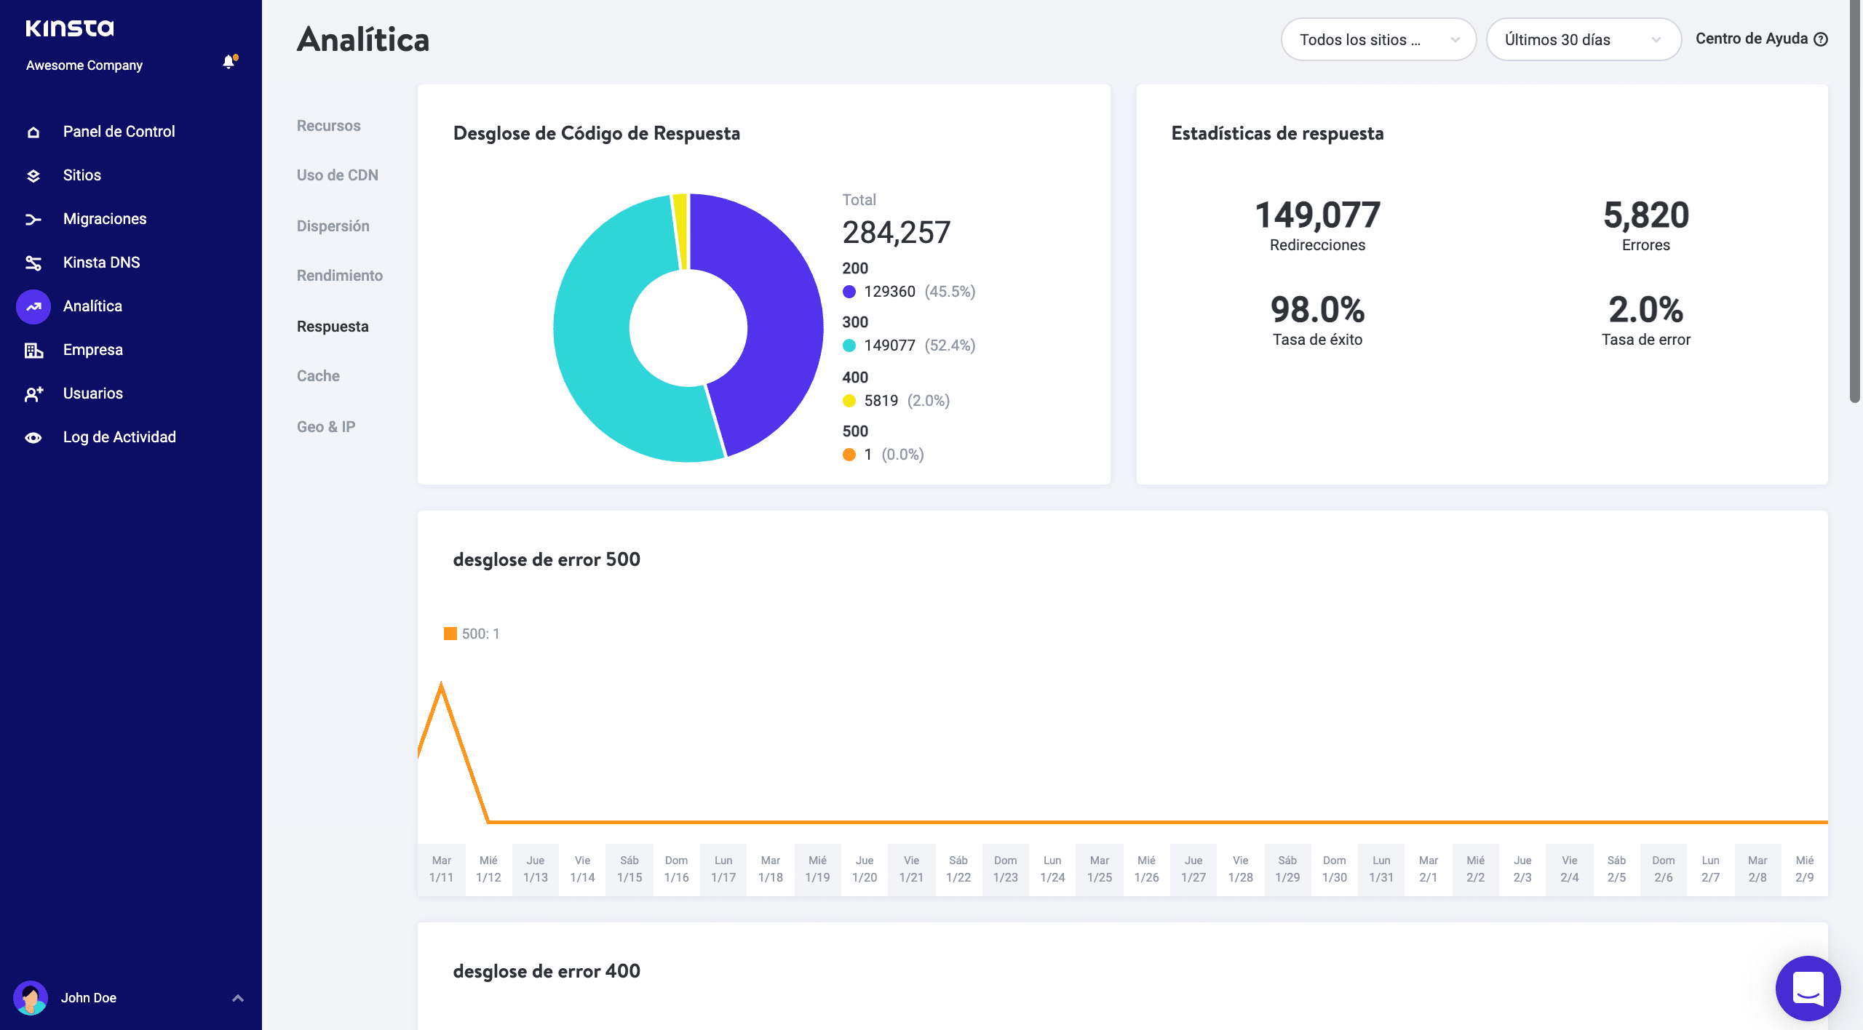Open the Intercom chat bubble
Viewport: 1863px width, 1030px height.
1810,988
